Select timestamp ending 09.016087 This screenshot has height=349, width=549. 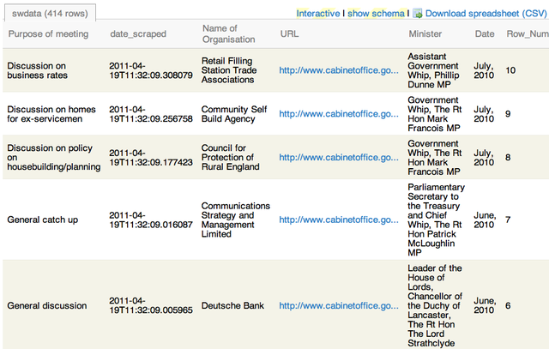pos(151,220)
